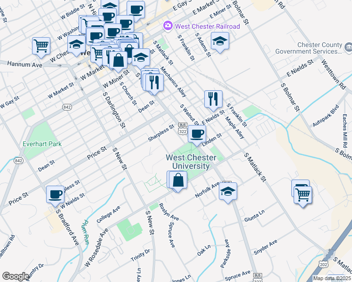352x282 pixels.
Task: Open the West Chester Railroad camera icon
Action: (168, 26)
